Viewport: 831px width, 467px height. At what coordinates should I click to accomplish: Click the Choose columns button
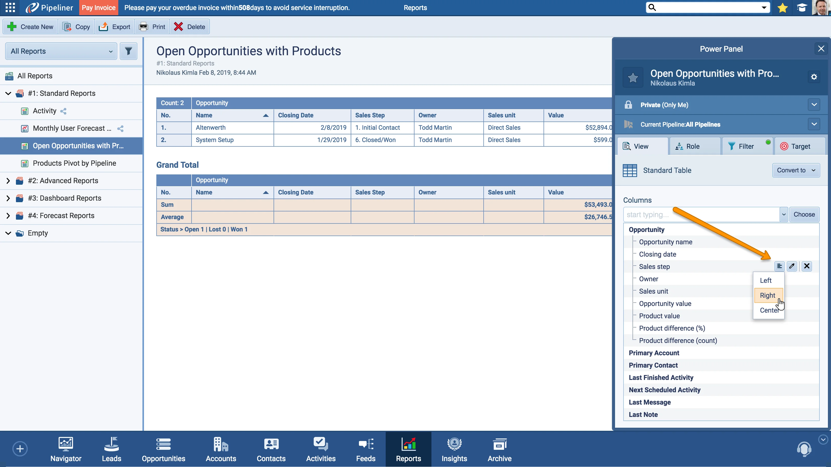tap(804, 215)
